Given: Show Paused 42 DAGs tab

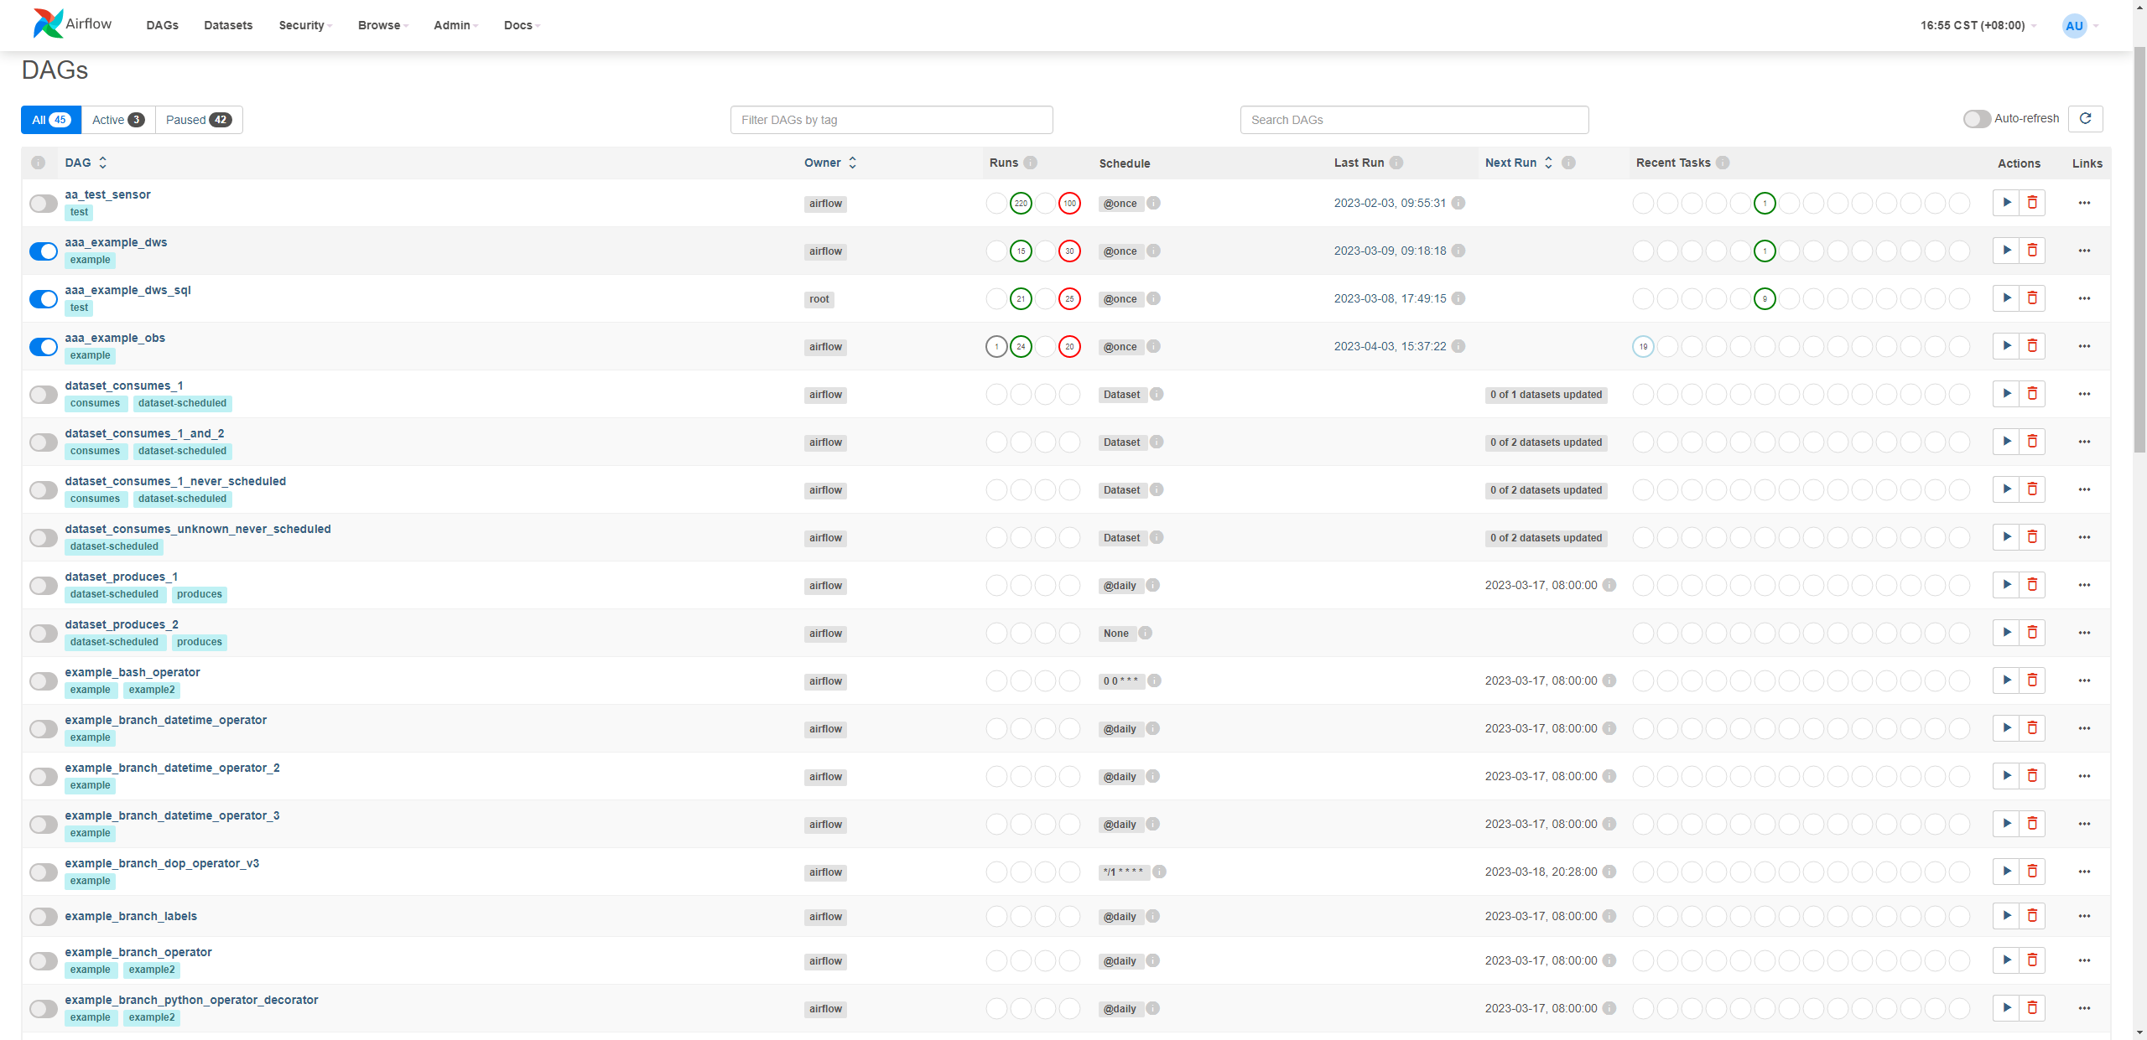Looking at the screenshot, I should [199, 120].
